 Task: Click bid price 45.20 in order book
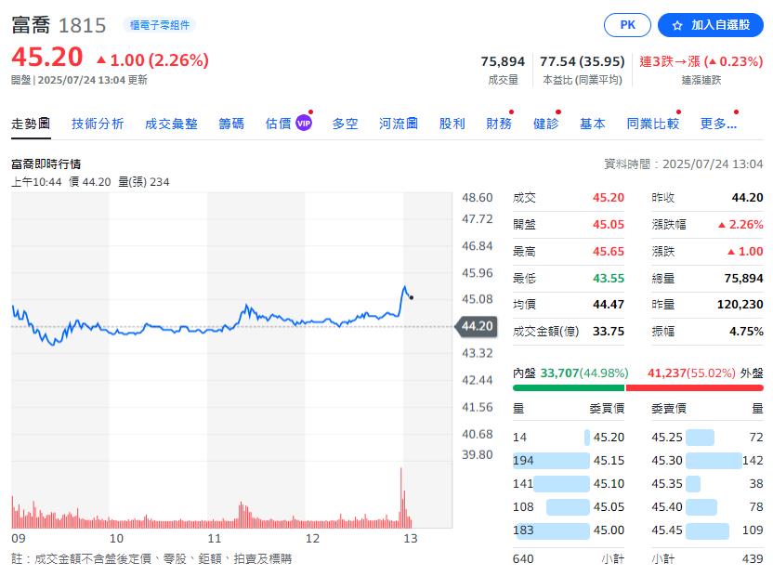pos(609,438)
